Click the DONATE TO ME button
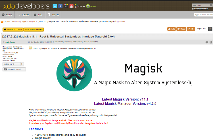Image resolution: width=213 pixels, height=140 pixels. 14,69
